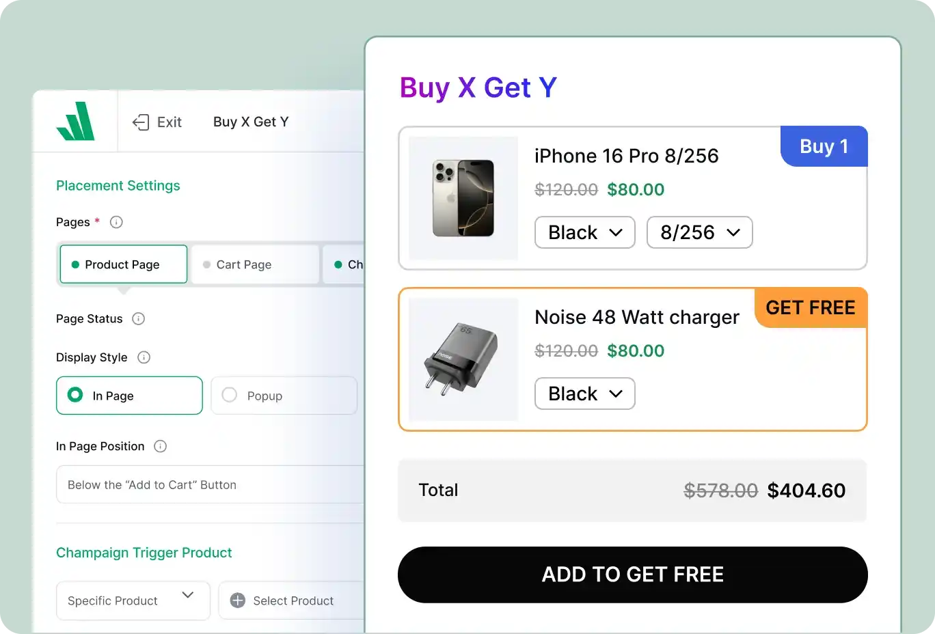Click the ADD TO GET FREE button
The image size is (935, 634).
point(632,574)
